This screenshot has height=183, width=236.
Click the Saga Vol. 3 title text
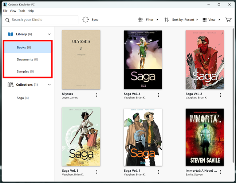click(x=70, y=171)
